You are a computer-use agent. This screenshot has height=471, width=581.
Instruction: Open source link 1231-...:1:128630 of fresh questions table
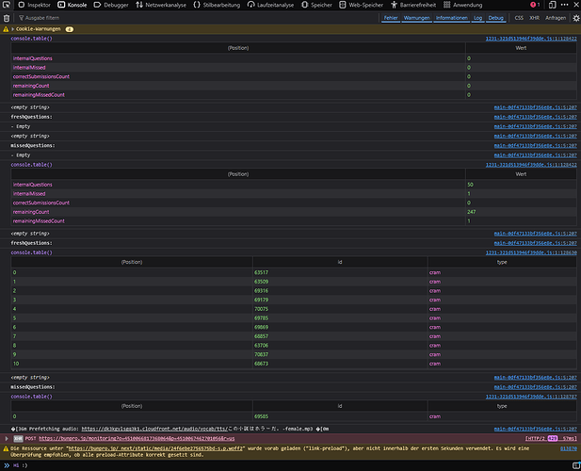[531, 252]
